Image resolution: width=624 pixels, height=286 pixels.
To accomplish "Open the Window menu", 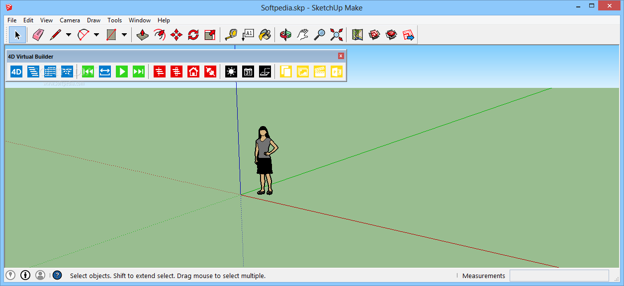I will click(x=140, y=20).
